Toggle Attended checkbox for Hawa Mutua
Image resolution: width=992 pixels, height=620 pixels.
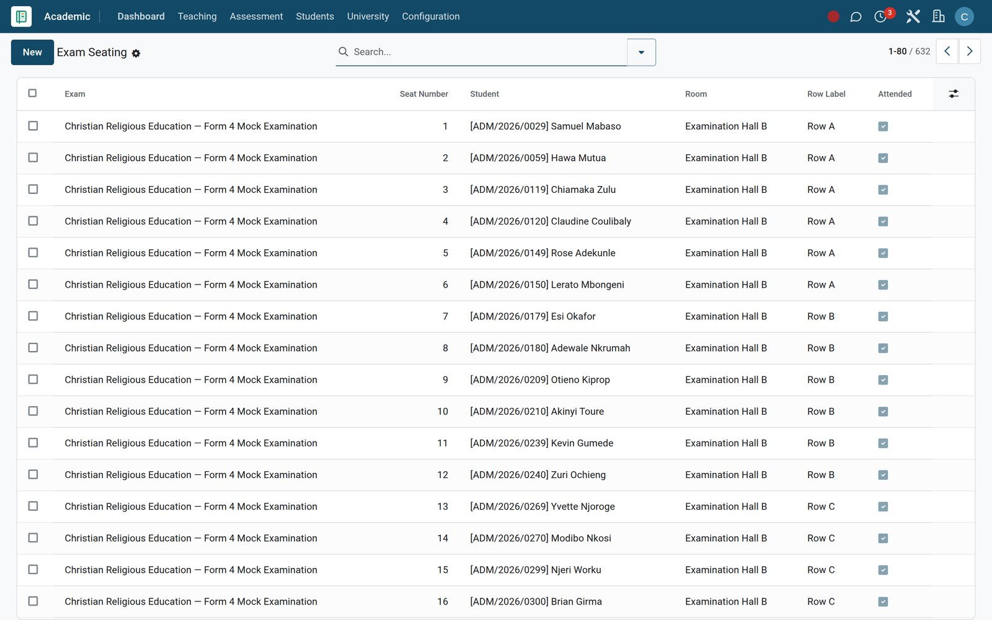[883, 158]
